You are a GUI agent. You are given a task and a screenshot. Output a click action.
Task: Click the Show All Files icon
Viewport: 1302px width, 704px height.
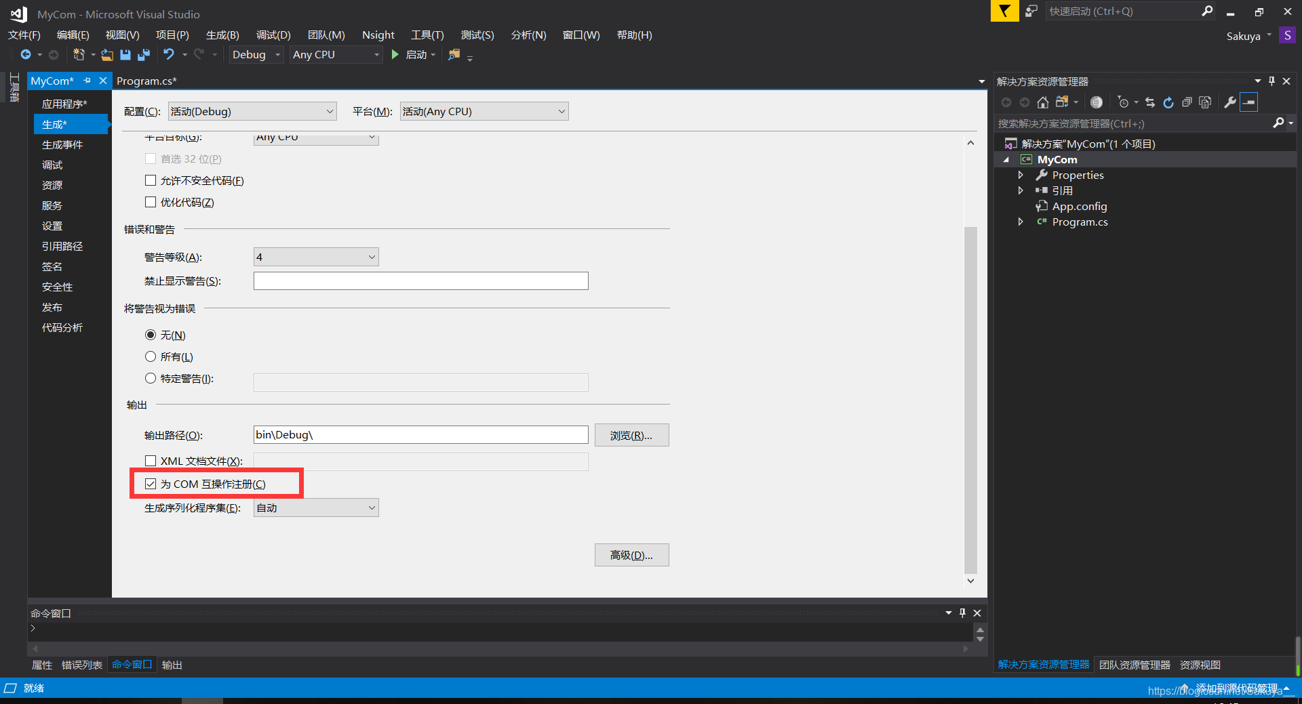coord(1205,102)
